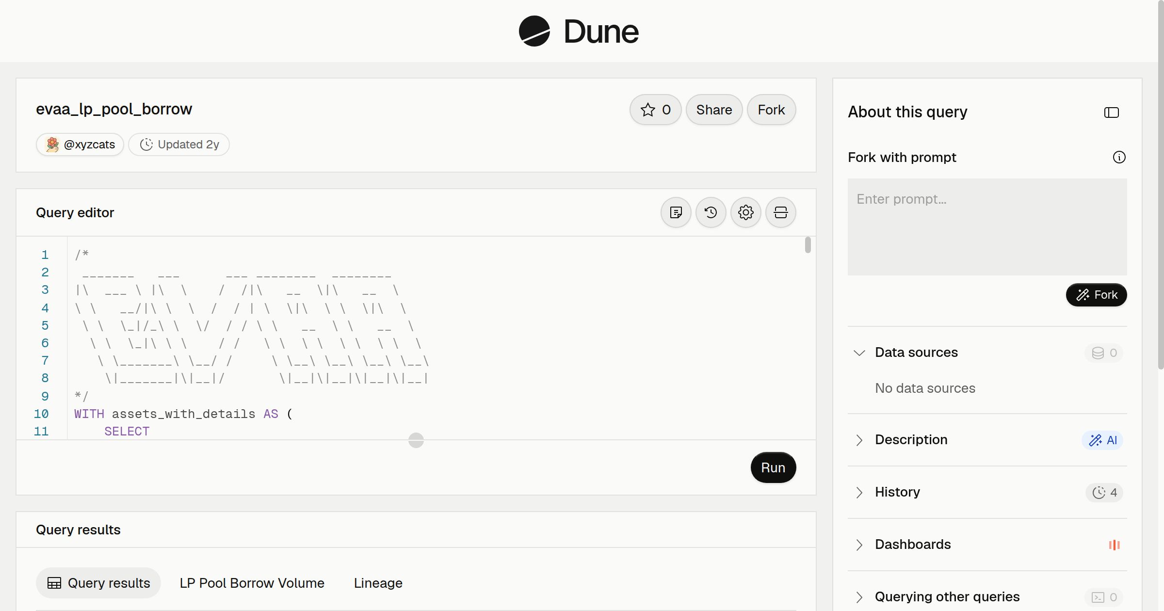Star the evaa_lp_pool_borrow query

click(x=655, y=110)
